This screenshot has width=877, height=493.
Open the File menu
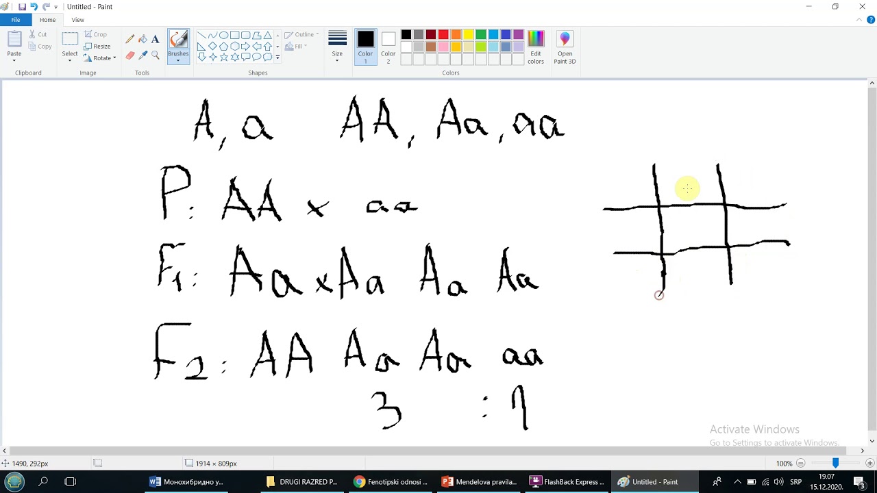(16, 20)
